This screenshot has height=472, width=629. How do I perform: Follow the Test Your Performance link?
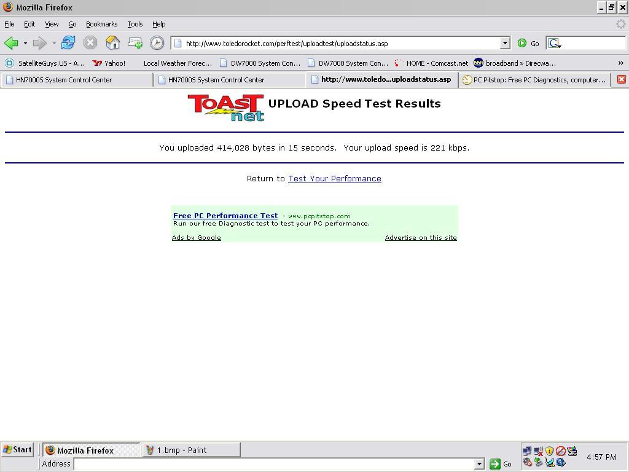(334, 179)
